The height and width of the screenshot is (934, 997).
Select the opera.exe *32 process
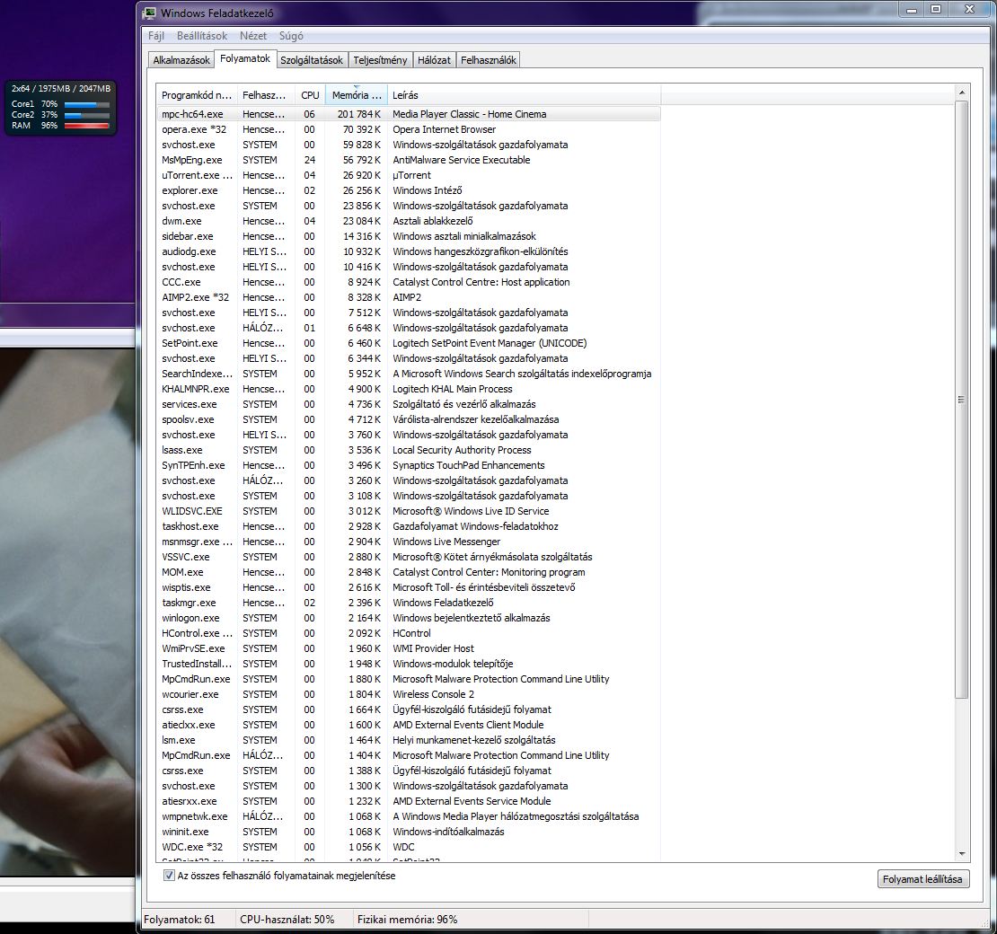(409, 129)
